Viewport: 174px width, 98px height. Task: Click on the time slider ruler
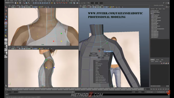point(74,89)
